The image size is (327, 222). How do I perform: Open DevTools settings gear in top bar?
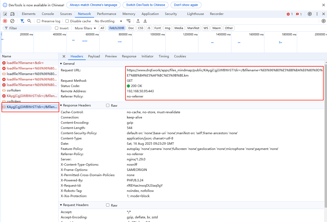click(x=310, y=14)
